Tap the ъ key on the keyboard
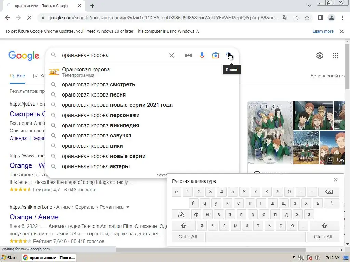The image size is (350, 262). click(318, 203)
